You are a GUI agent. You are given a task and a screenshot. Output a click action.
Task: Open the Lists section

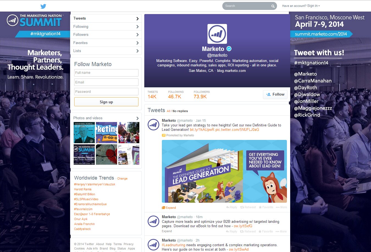tap(106, 51)
